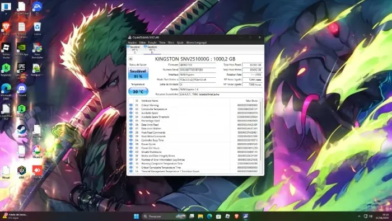Screen dimensions: 392x221
Task: Select the LibreOffice desktop icon
Action: (x=6, y=112)
